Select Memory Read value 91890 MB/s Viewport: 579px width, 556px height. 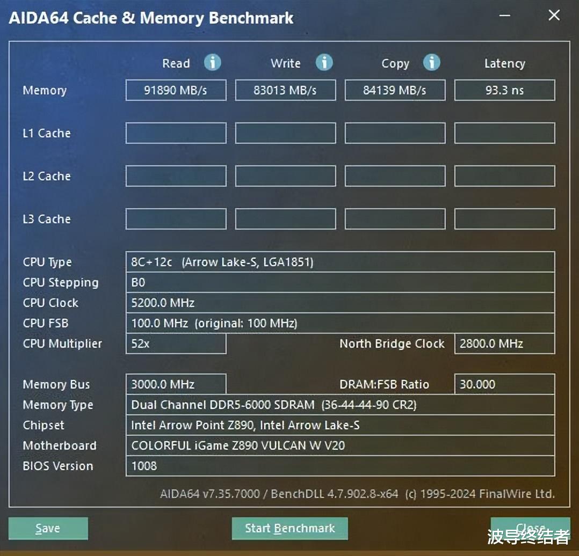tap(176, 90)
